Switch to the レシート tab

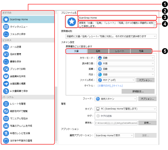point(120,51)
